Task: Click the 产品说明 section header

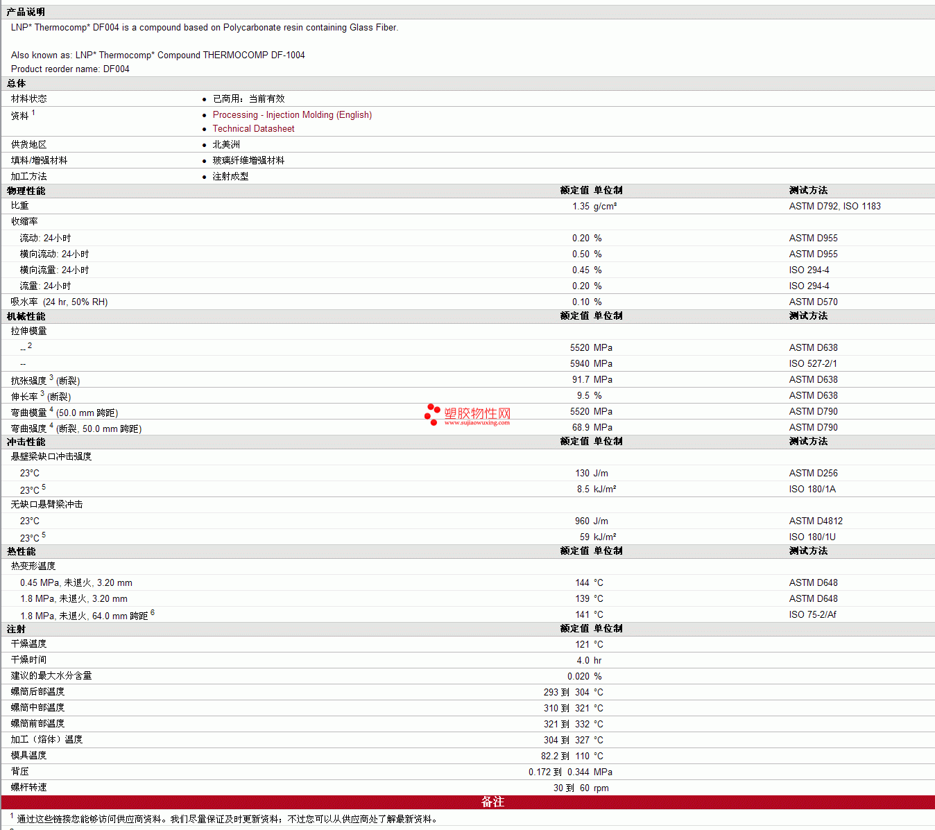Action: [26, 12]
